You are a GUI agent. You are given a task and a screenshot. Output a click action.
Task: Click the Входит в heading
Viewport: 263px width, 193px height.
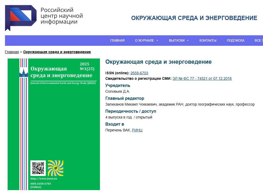click(115, 124)
